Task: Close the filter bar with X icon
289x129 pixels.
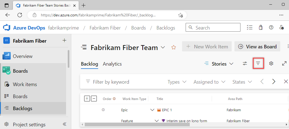Action: click(286, 81)
